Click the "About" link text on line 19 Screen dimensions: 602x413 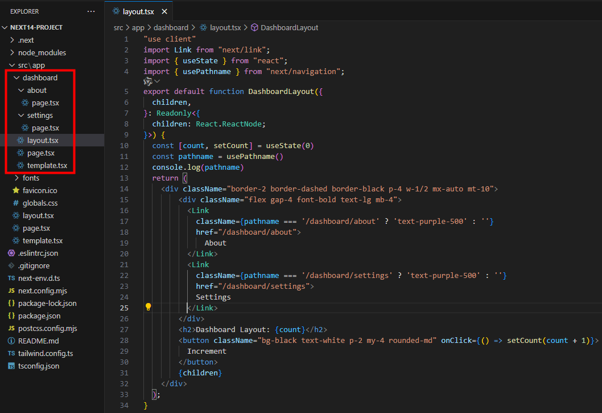[x=216, y=243]
